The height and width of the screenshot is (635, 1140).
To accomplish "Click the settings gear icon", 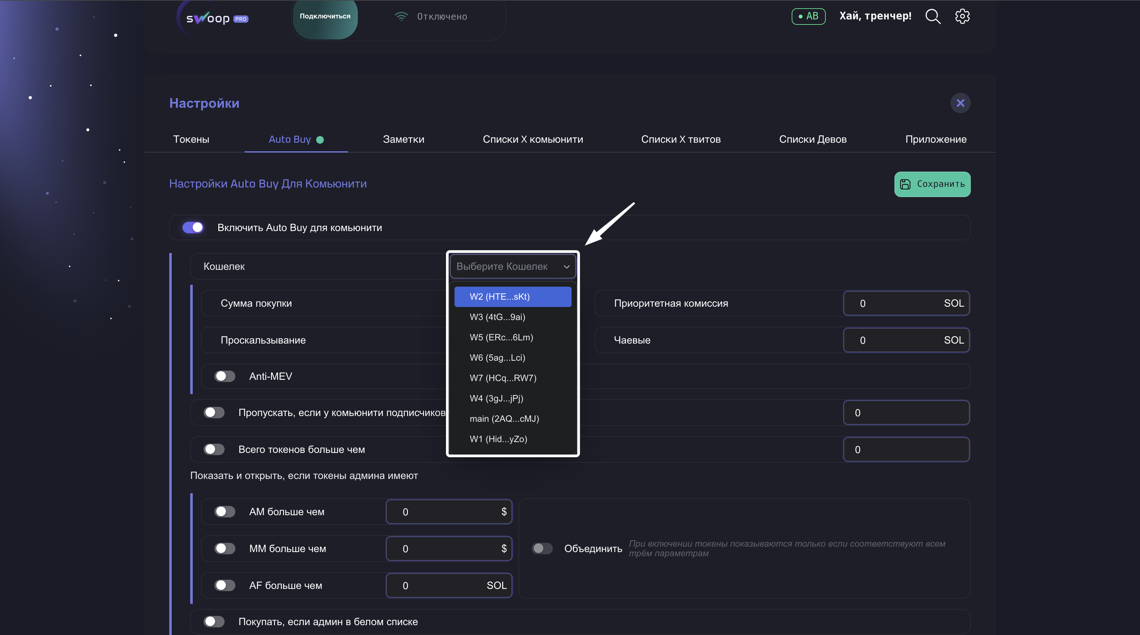I will coord(962,16).
